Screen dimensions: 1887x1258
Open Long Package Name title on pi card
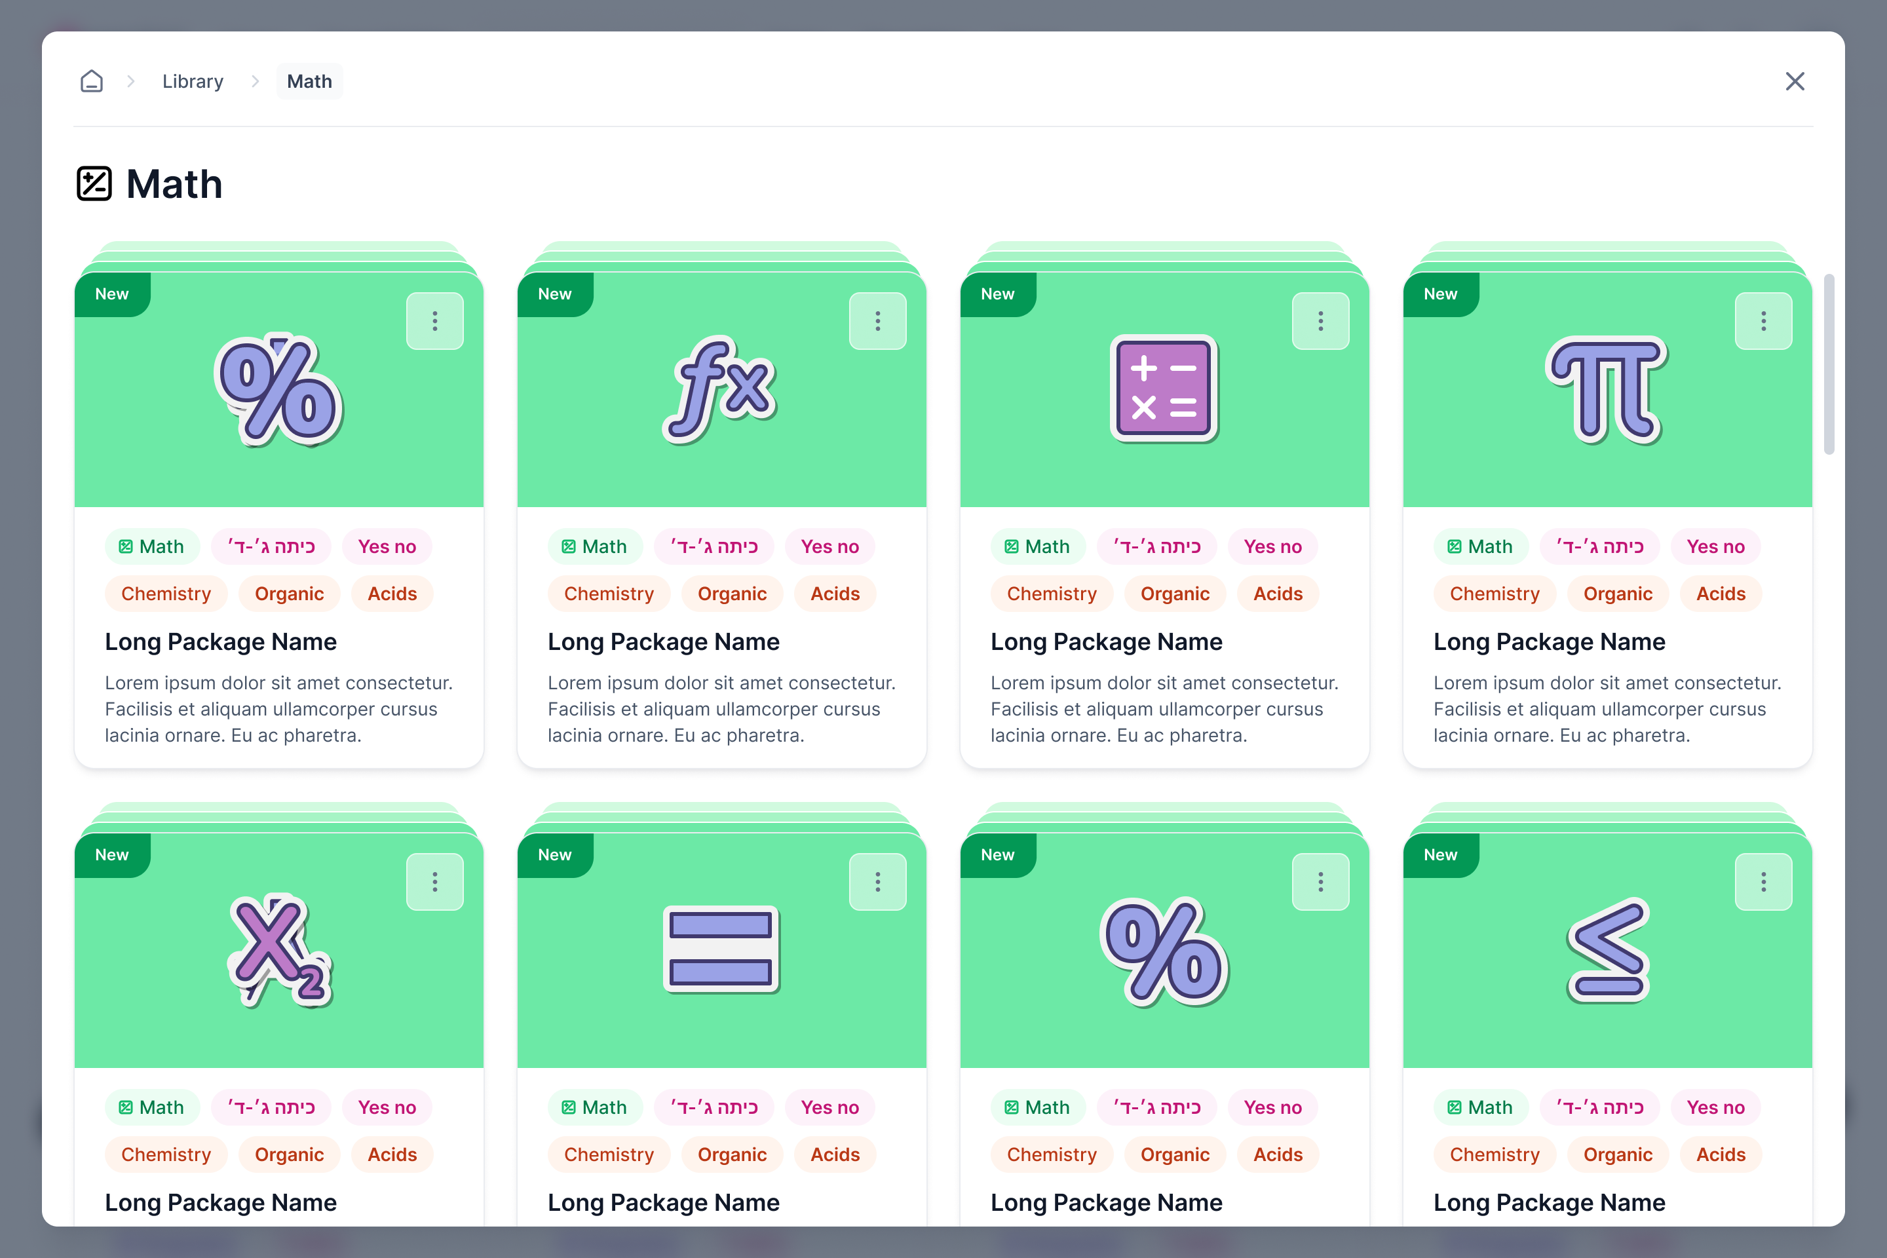tap(1549, 642)
